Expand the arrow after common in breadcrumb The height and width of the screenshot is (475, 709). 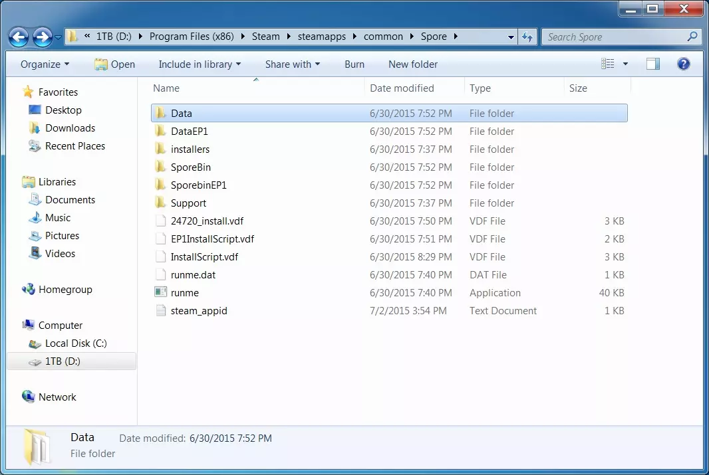412,37
